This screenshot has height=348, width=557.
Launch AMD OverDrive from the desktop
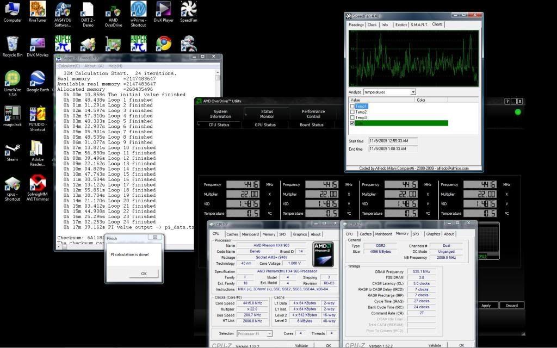113,9
